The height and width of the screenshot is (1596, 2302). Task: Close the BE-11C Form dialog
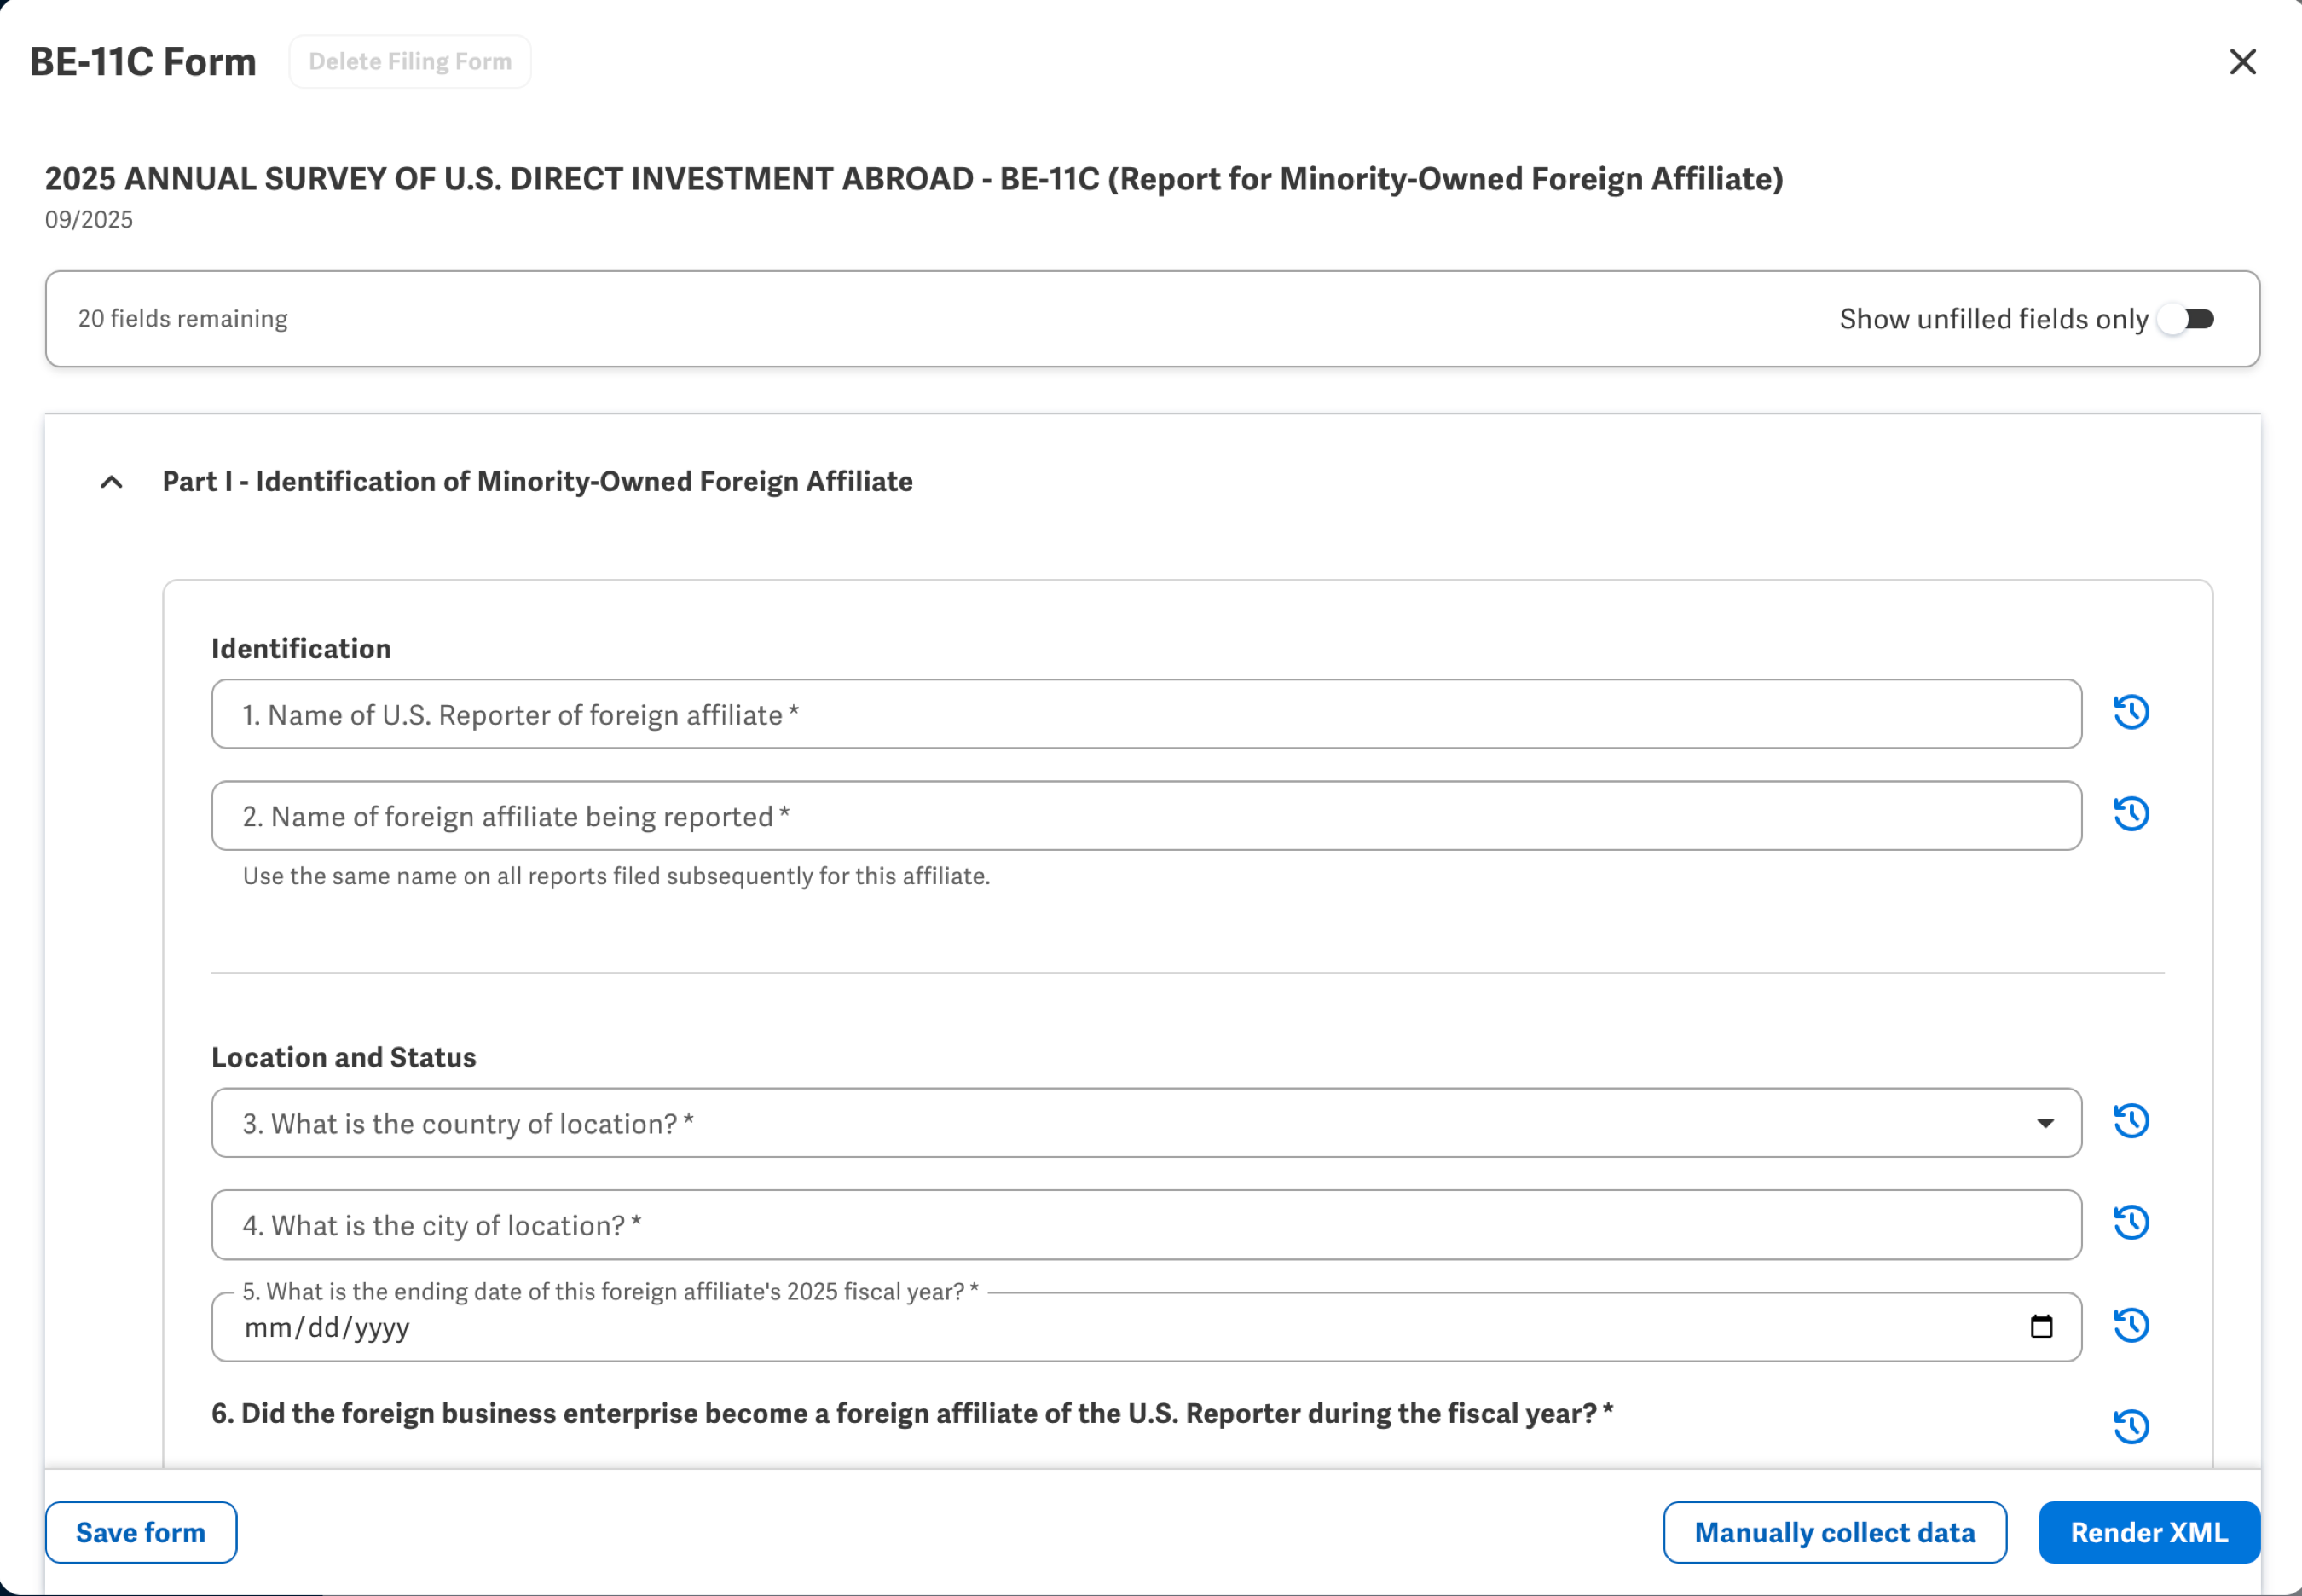(2242, 62)
